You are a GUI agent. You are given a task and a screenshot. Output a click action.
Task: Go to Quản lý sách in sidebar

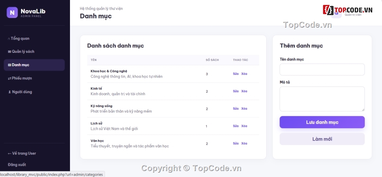point(34,52)
